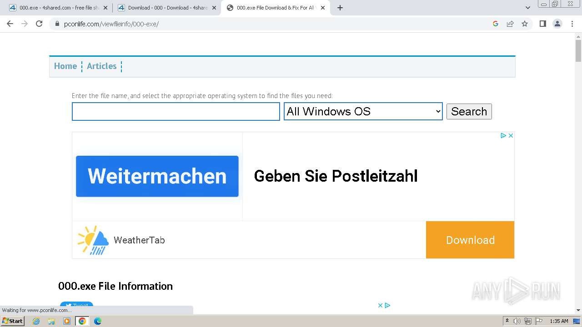Viewport: 582px width, 327px height.
Task: Click the padlock site info icon
Action: click(x=57, y=24)
